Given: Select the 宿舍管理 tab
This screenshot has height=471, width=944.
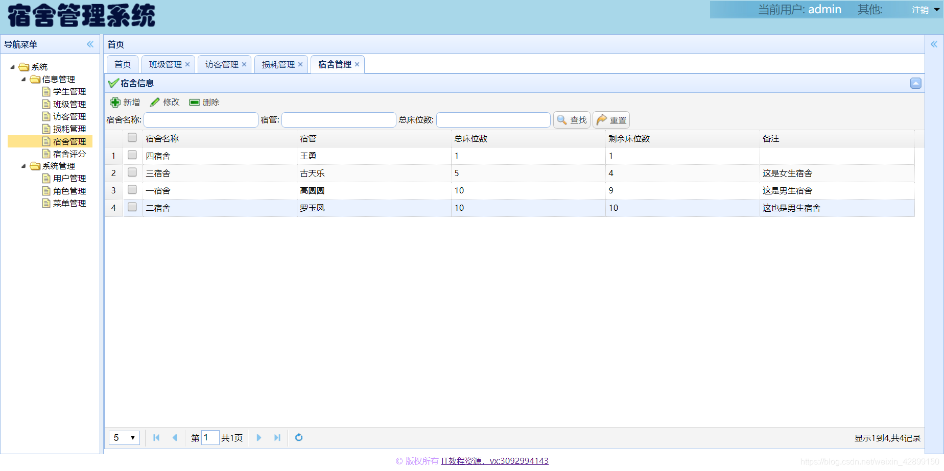Looking at the screenshot, I should (x=335, y=64).
